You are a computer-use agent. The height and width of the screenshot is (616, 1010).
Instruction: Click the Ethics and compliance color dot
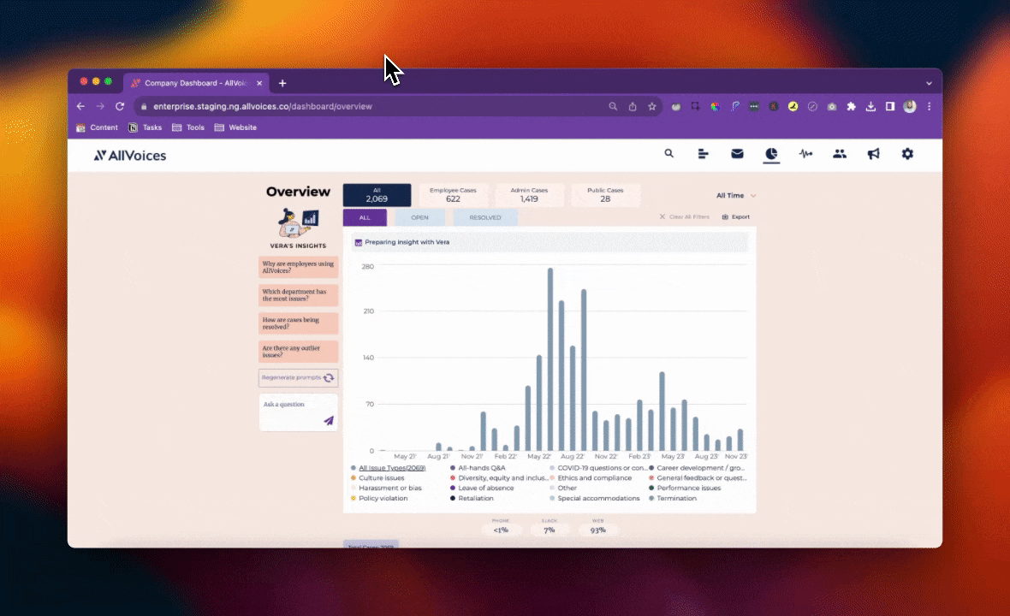click(x=552, y=478)
